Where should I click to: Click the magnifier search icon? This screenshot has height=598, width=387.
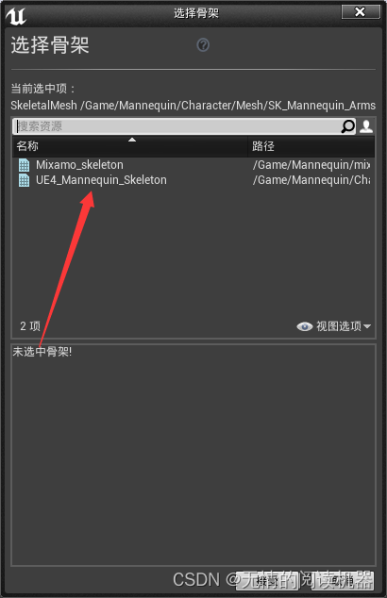pyautogui.click(x=347, y=126)
